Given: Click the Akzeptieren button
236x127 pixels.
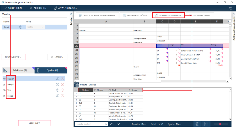Looking at the screenshot, I should [x=13, y=8].
